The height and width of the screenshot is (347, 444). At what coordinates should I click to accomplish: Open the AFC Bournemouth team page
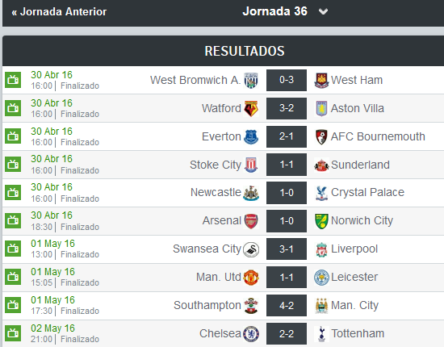(378, 136)
